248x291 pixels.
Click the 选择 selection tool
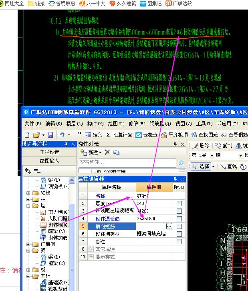[x=201, y=167]
